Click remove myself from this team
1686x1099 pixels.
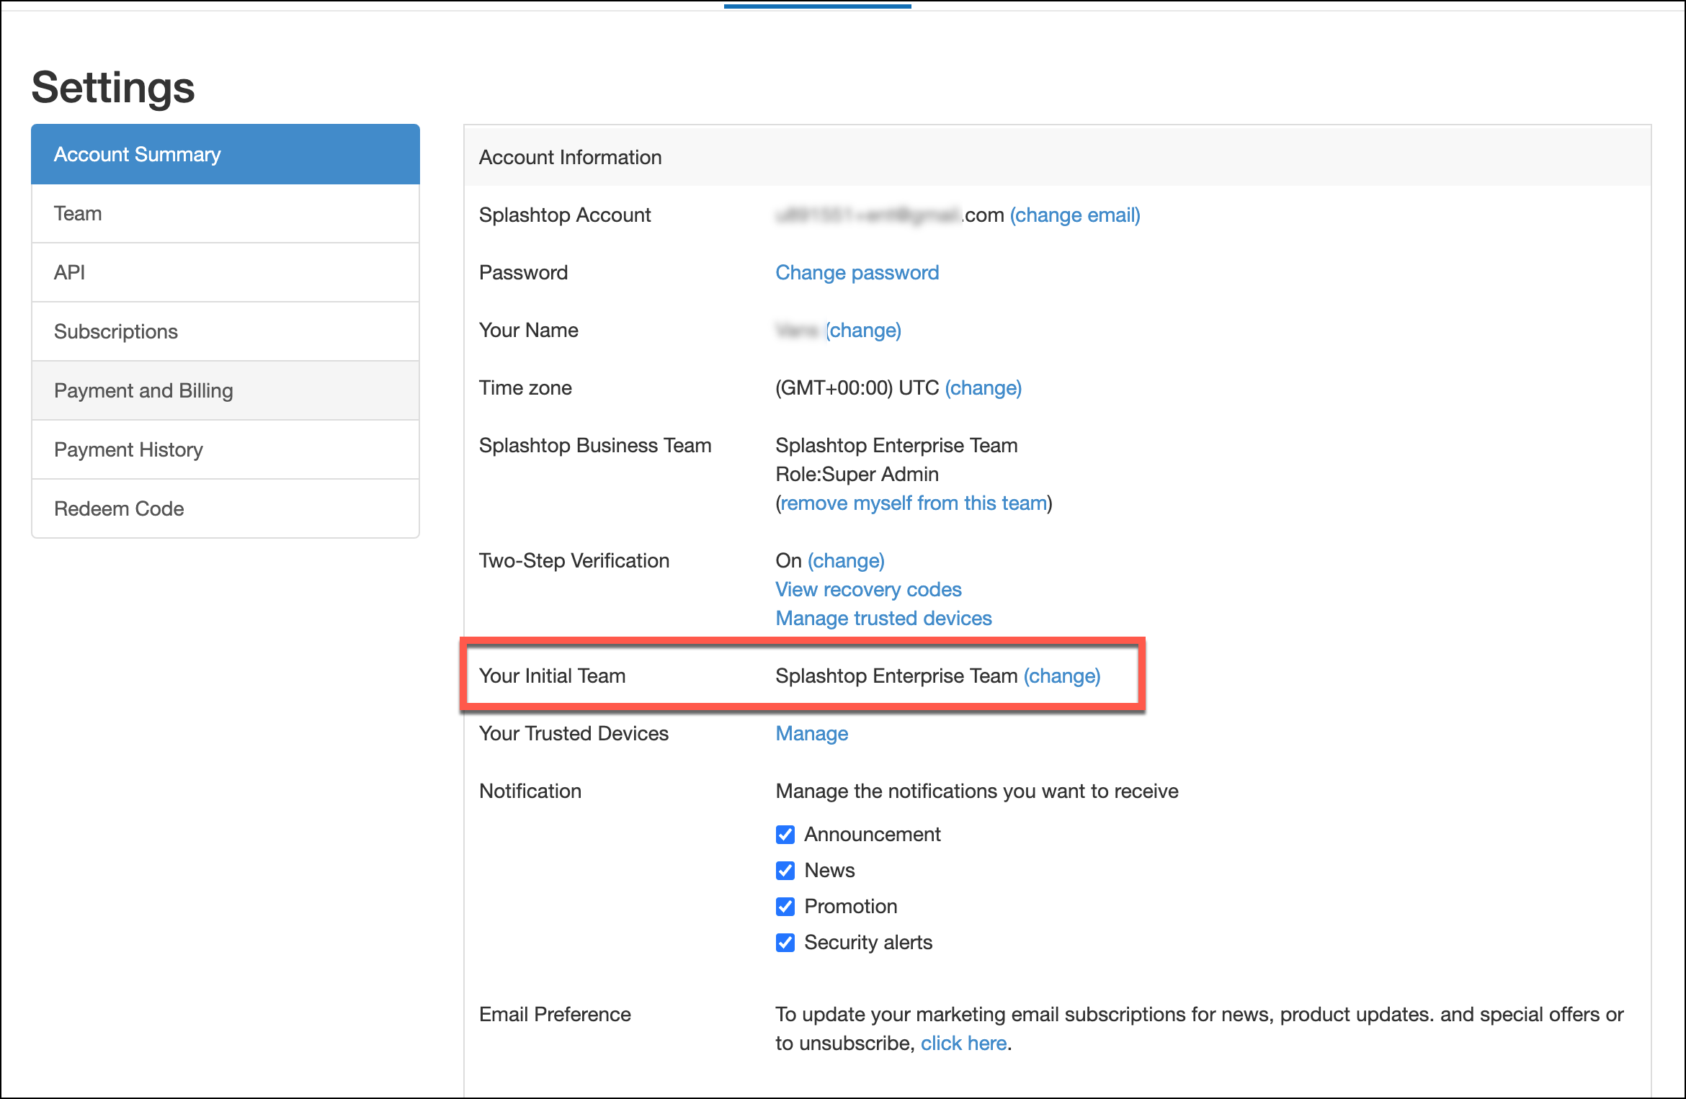914,503
